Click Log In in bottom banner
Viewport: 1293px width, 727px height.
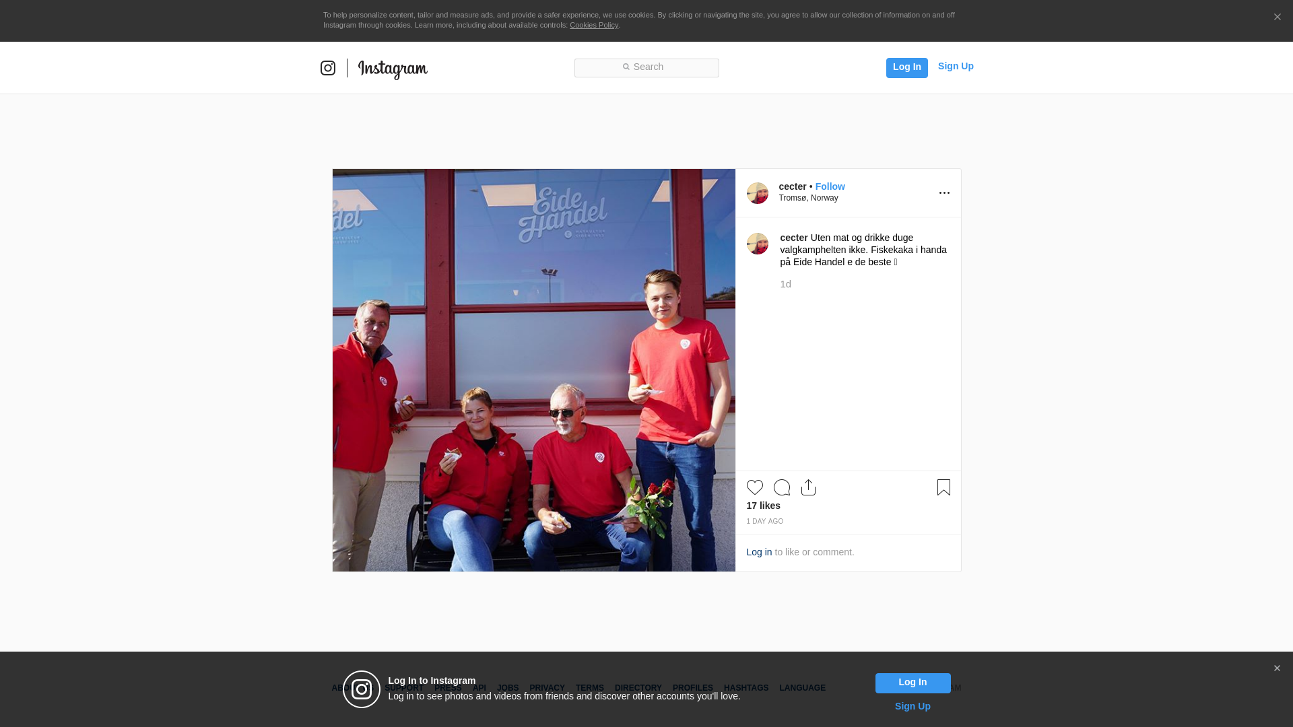(913, 683)
